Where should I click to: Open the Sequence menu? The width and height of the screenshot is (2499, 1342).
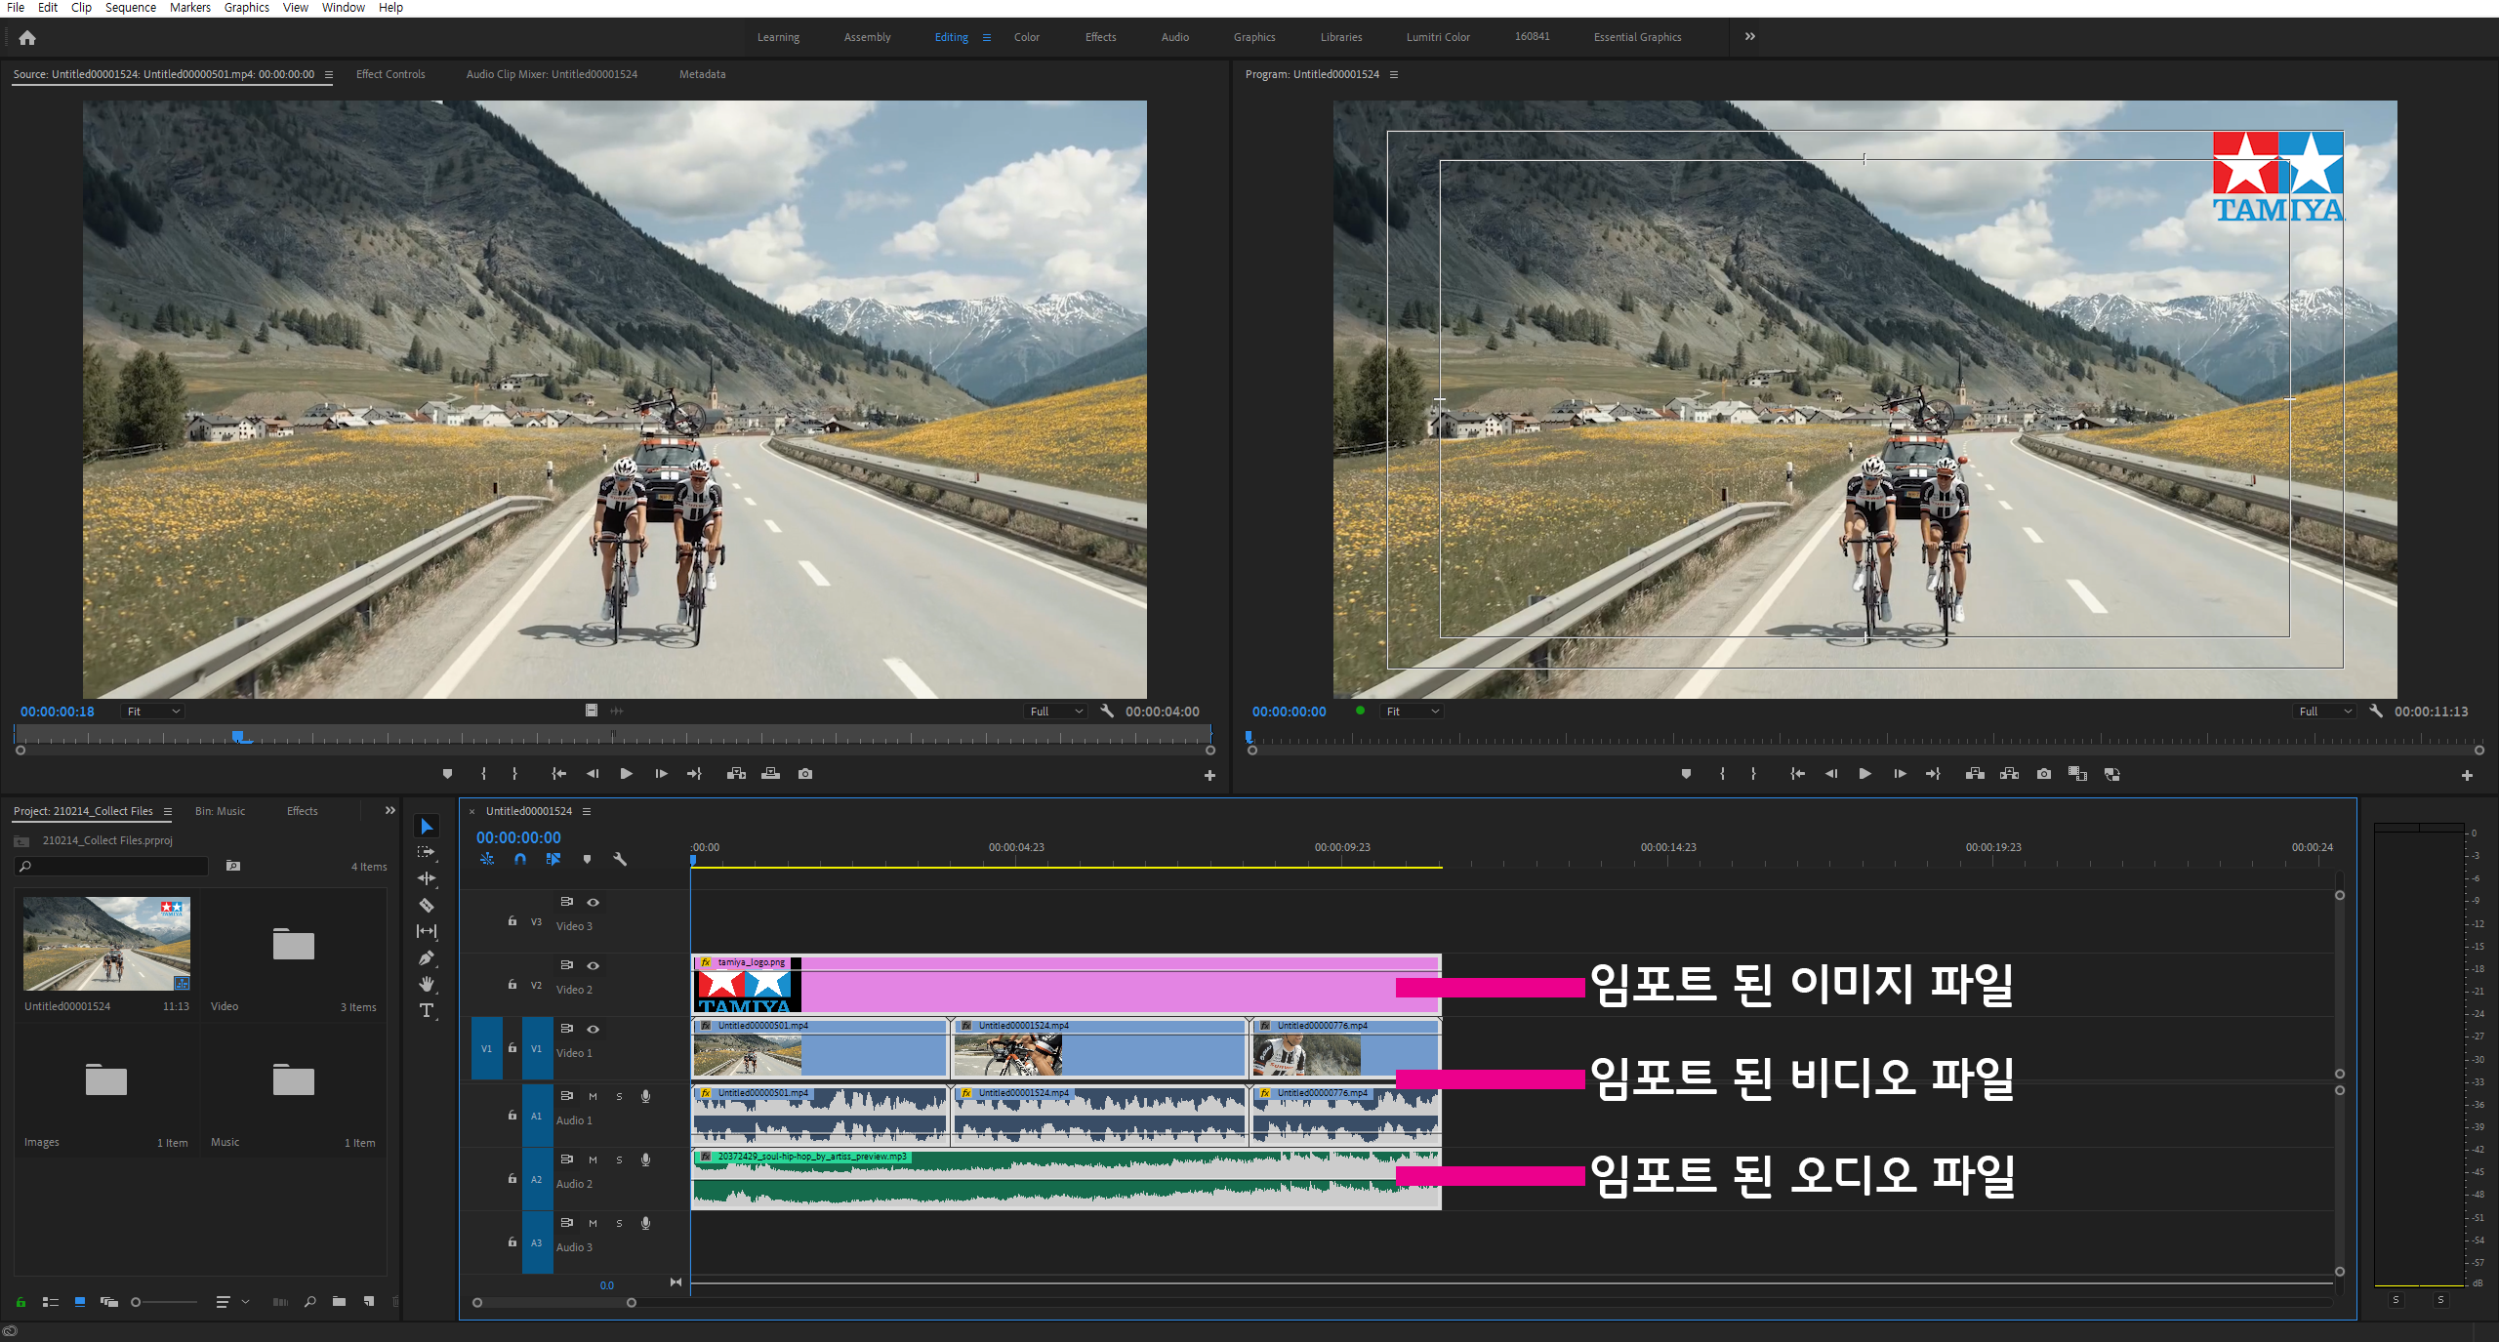click(130, 8)
